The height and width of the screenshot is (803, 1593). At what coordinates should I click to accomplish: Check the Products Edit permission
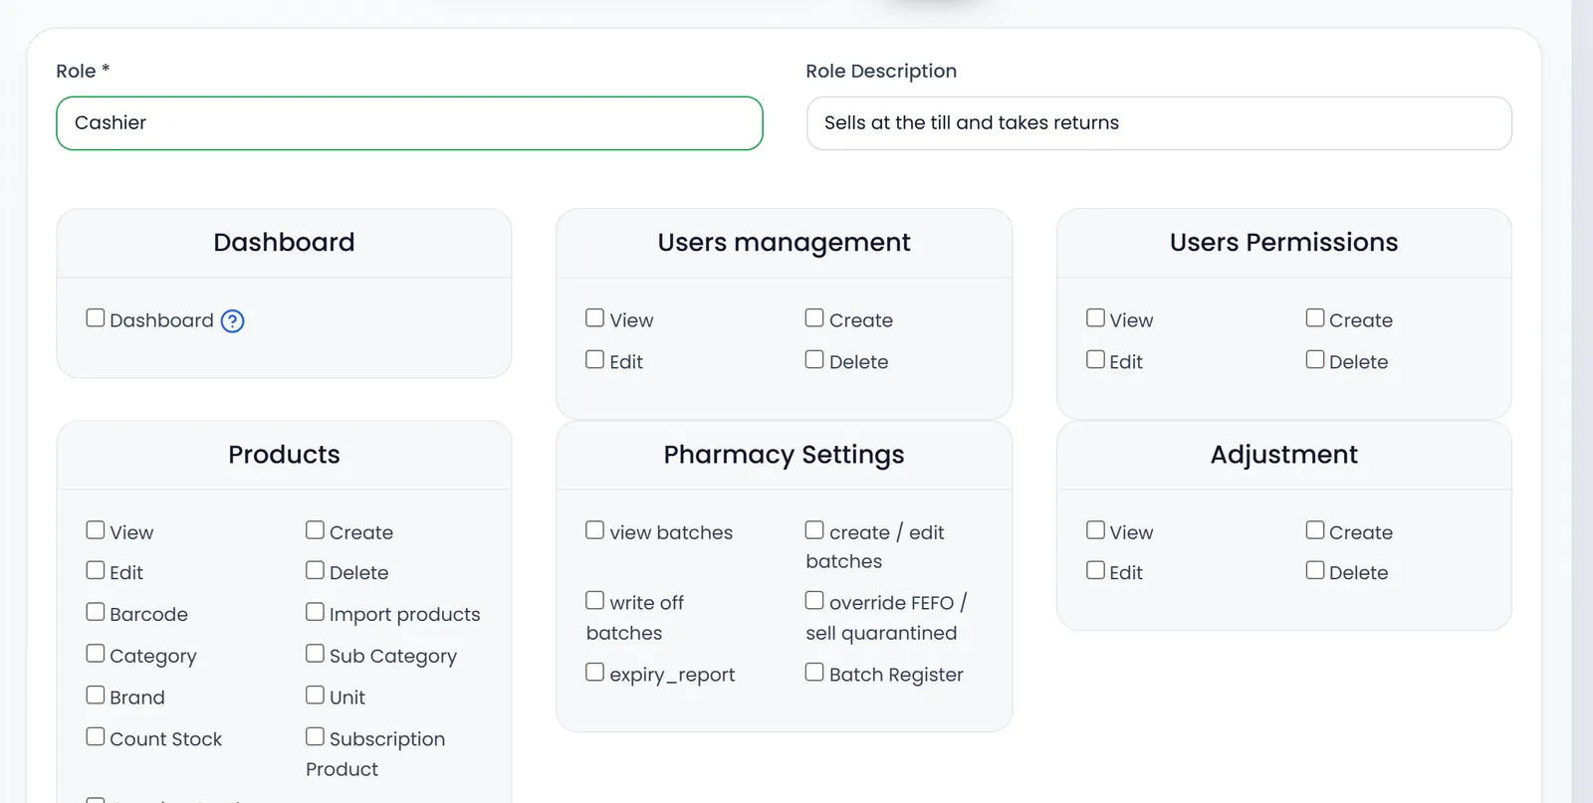tap(96, 571)
